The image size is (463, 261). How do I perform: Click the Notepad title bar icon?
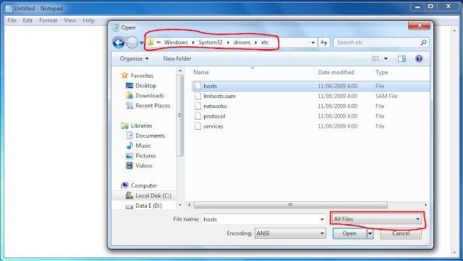tap(9, 8)
